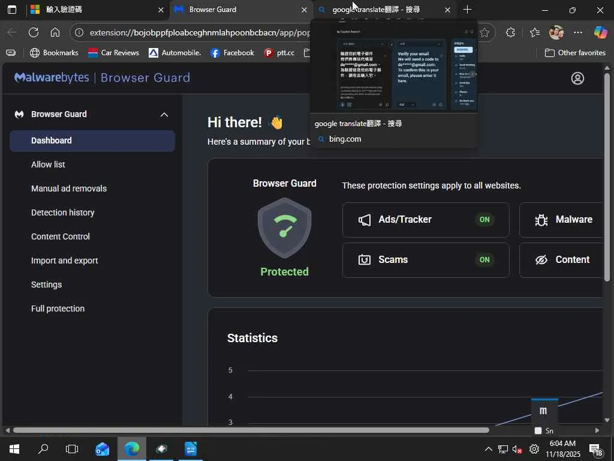Click the Content crossed-eye icon
This screenshot has width=614, height=461.
point(541,260)
